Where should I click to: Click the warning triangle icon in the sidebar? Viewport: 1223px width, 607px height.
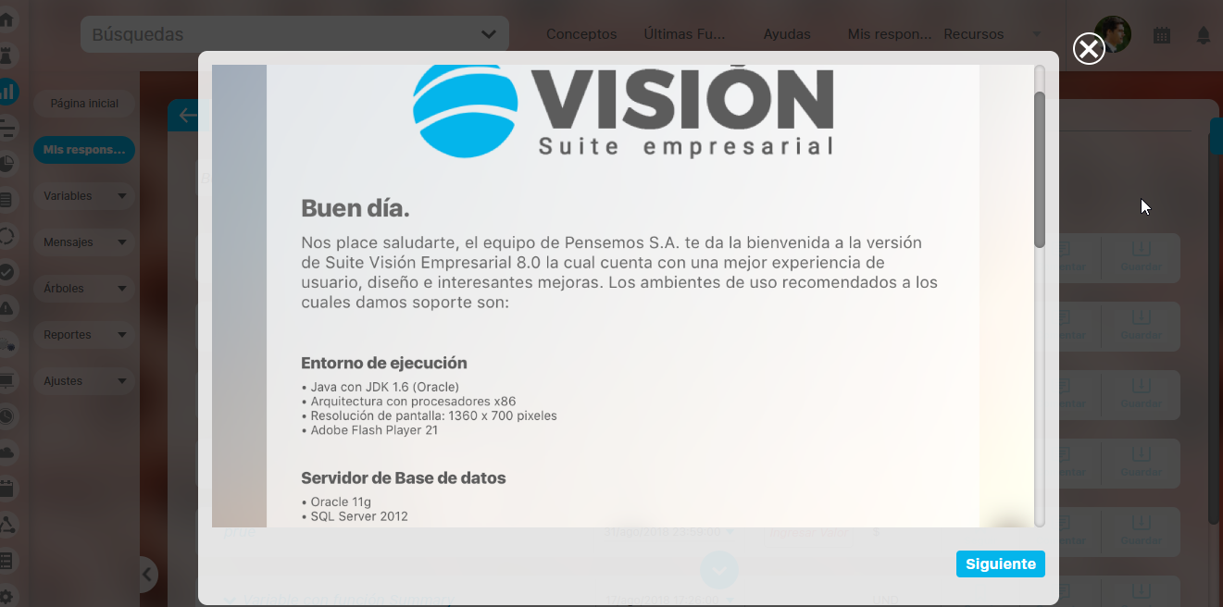point(6,308)
